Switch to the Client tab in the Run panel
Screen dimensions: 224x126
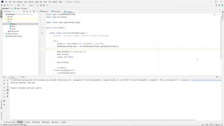coord(23,77)
